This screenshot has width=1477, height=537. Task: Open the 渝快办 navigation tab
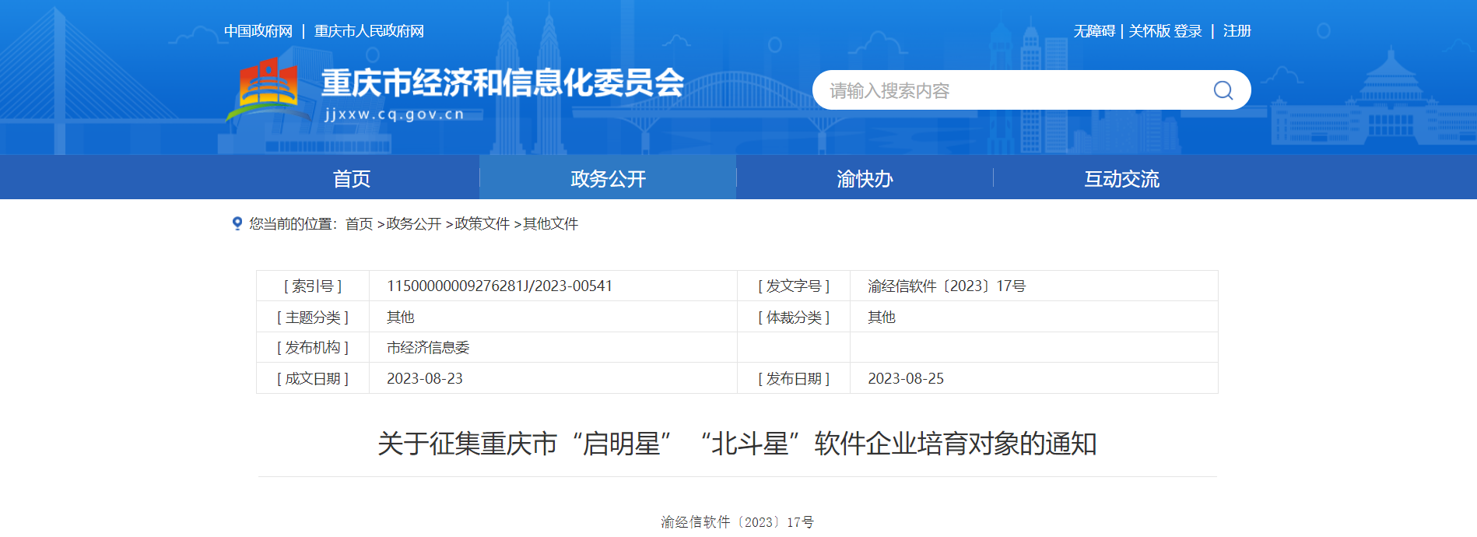click(865, 179)
